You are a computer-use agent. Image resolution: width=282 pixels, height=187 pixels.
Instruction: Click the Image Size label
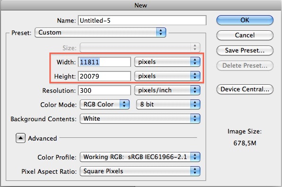point(244,132)
